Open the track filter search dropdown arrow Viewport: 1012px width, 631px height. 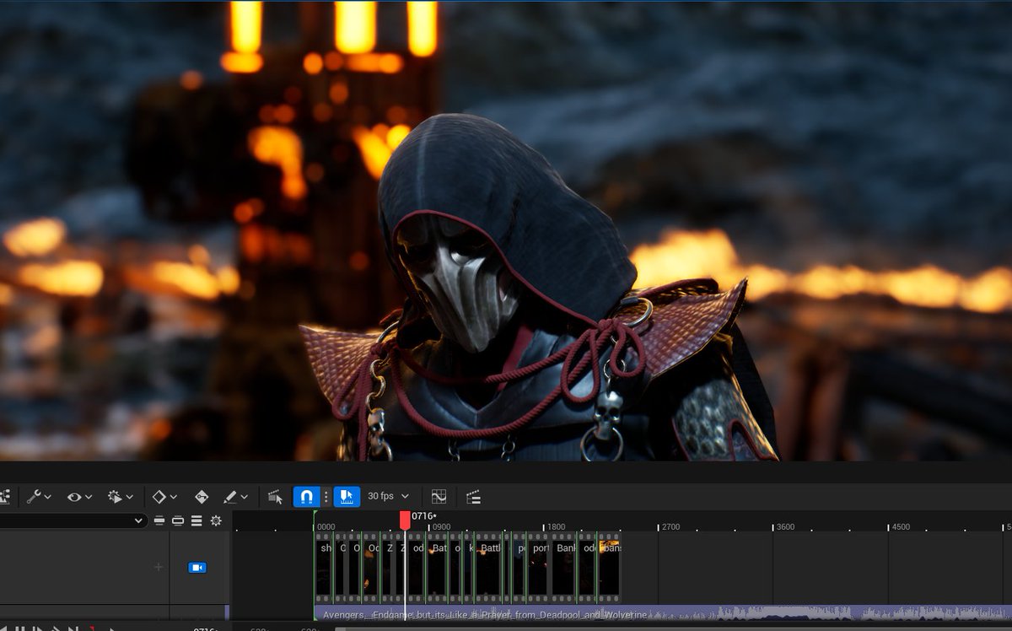coord(138,521)
